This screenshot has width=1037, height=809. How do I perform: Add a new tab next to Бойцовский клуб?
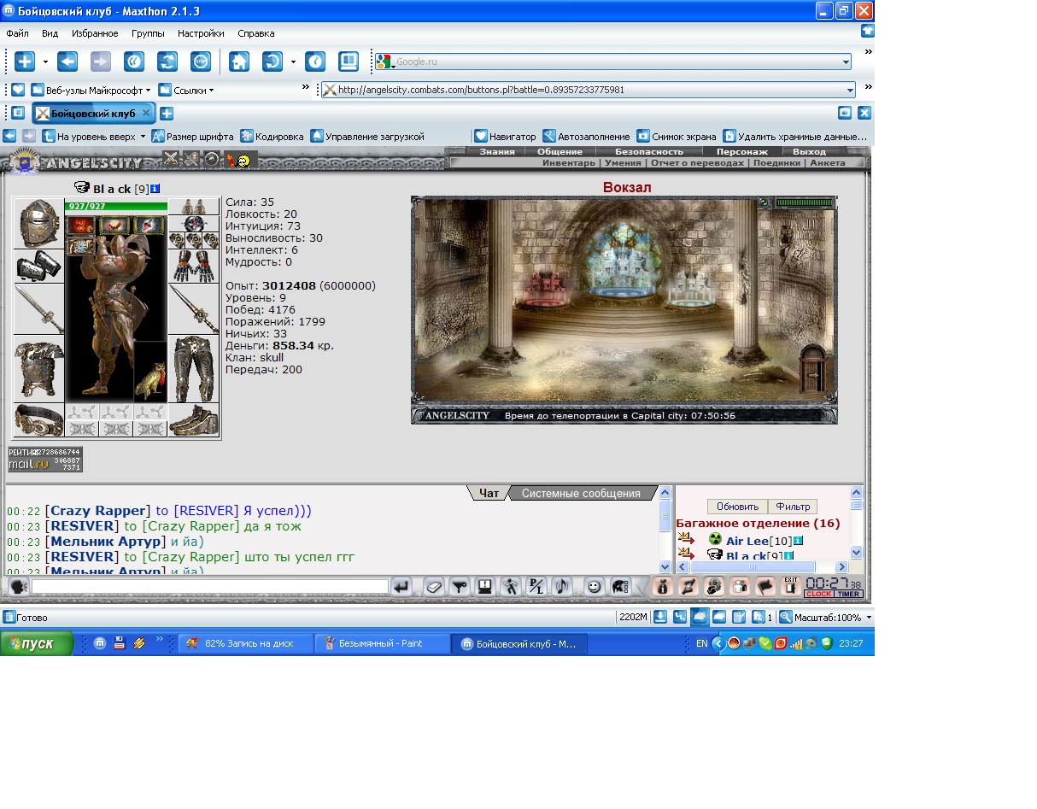[x=167, y=113]
